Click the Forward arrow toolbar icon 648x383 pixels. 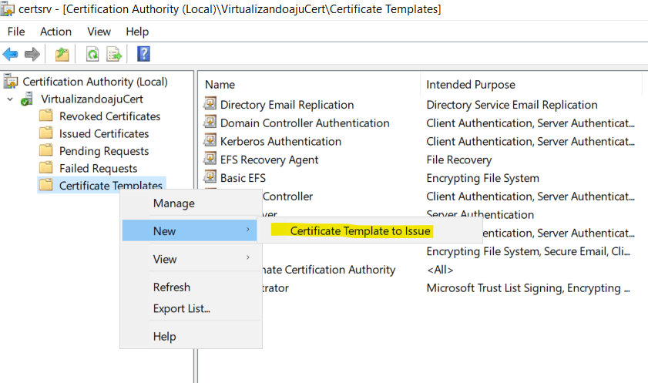[x=32, y=54]
